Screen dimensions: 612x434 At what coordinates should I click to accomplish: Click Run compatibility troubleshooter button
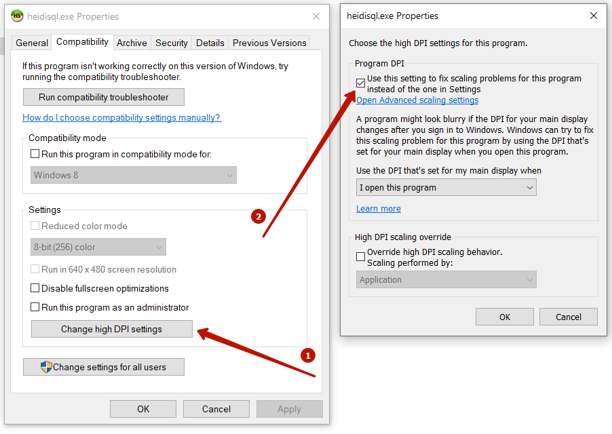[103, 97]
